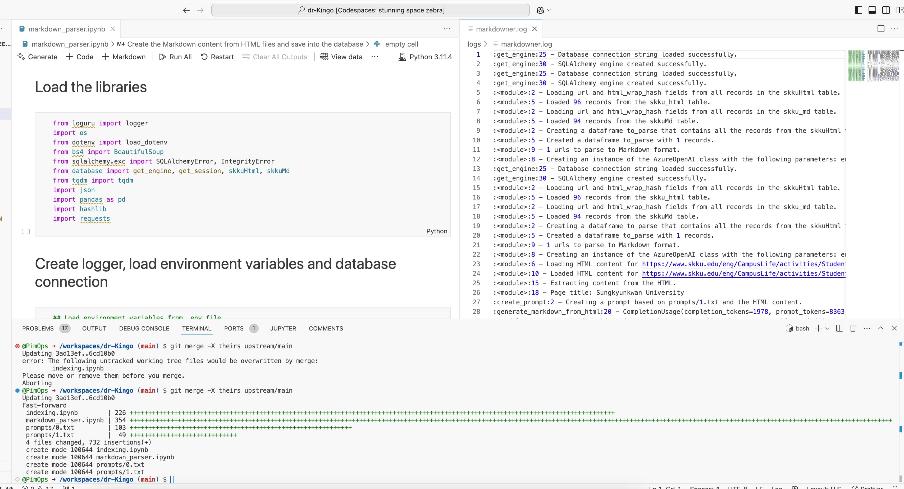Open Copilot chat icon in title bar
Viewport: 904px width, 489px height.
tap(540, 10)
